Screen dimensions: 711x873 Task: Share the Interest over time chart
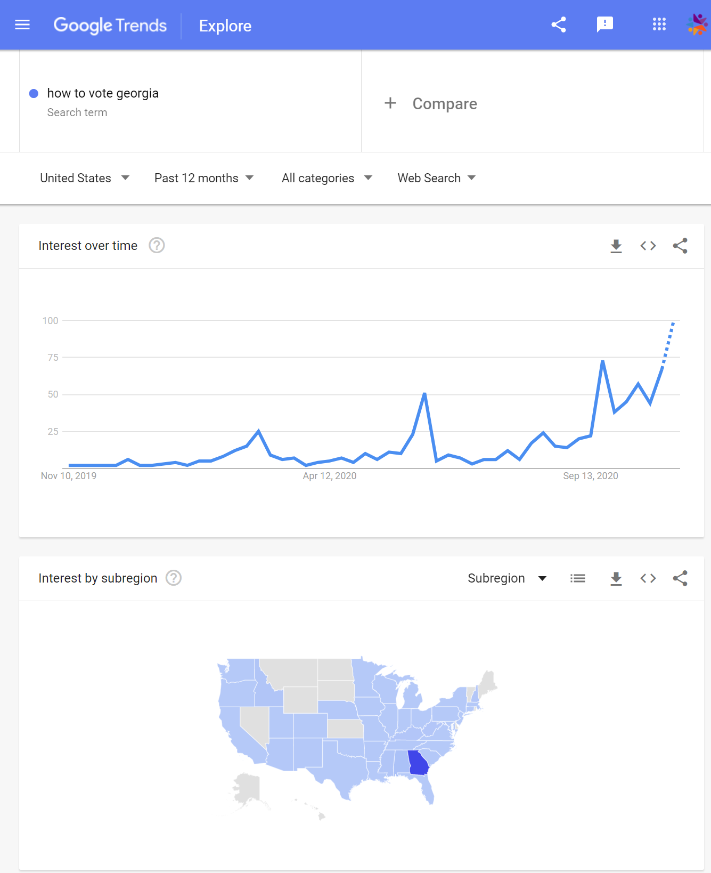pos(680,246)
